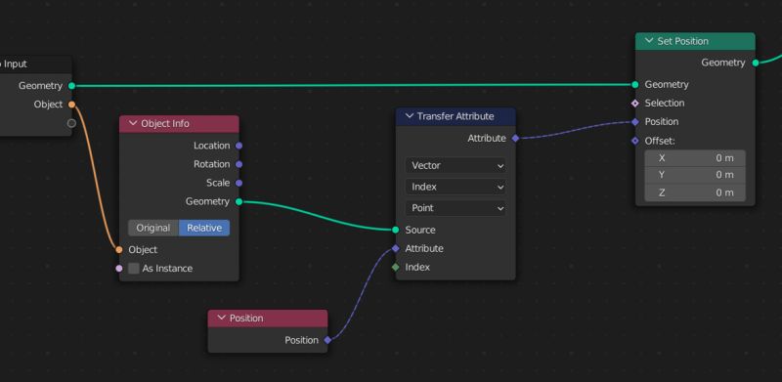Click Object Info Location output socket
This screenshot has height=382, width=782.
click(239, 146)
